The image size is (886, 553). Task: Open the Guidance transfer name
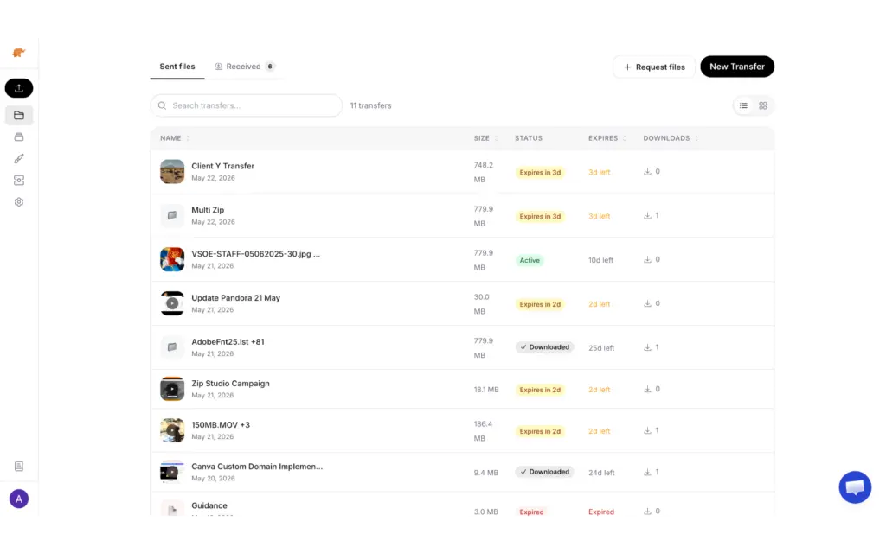[209, 505]
